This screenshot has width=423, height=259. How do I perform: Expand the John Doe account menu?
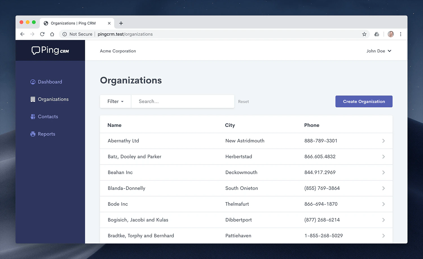(379, 51)
